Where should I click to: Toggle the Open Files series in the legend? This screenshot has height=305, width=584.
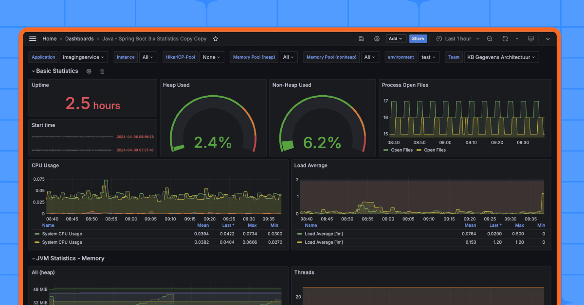pos(400,150)
